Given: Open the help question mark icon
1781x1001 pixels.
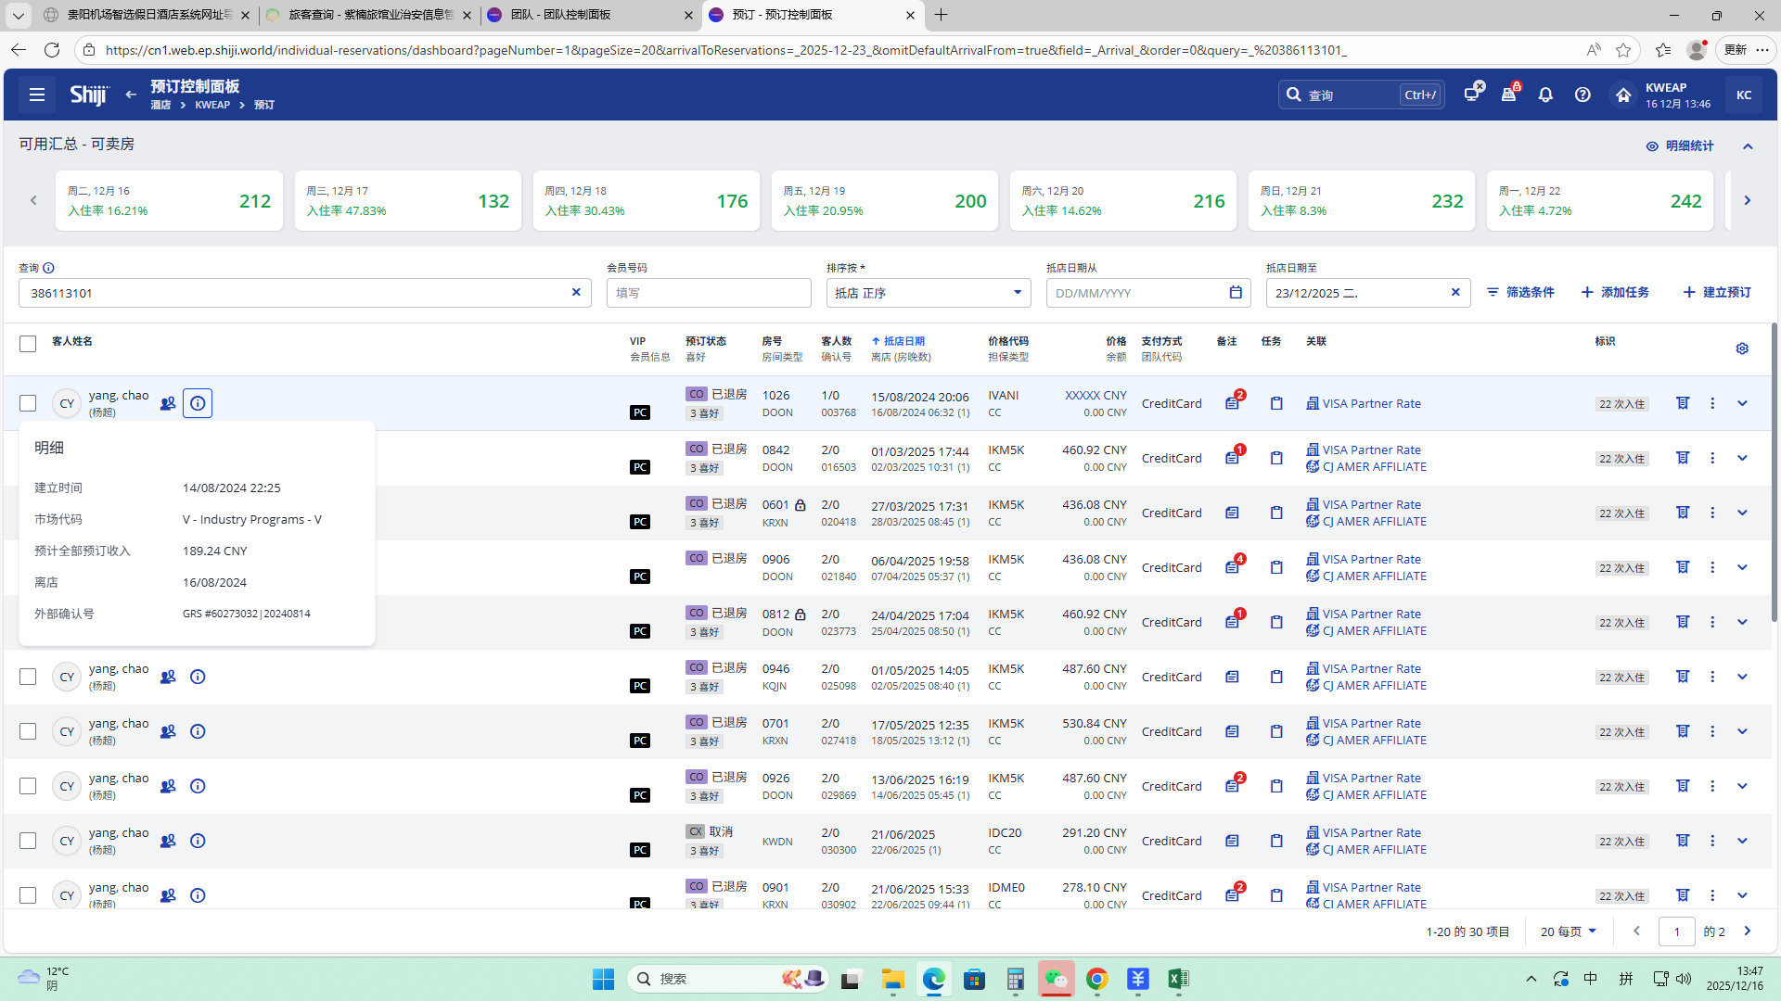Looking at the screenshot, I should [1582, 95].
